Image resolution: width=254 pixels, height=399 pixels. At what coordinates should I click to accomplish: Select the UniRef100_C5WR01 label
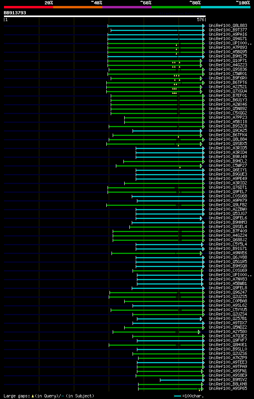[228, 74]
